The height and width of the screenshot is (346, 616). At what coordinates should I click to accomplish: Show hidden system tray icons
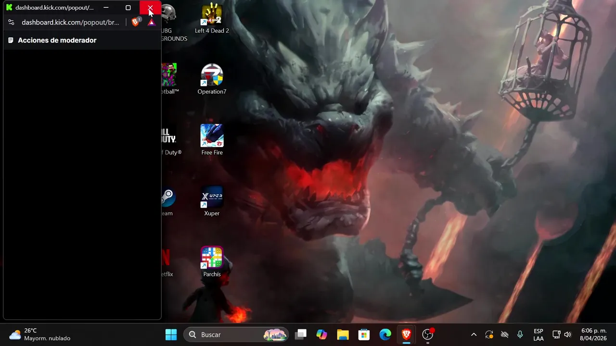click(474, 334)
